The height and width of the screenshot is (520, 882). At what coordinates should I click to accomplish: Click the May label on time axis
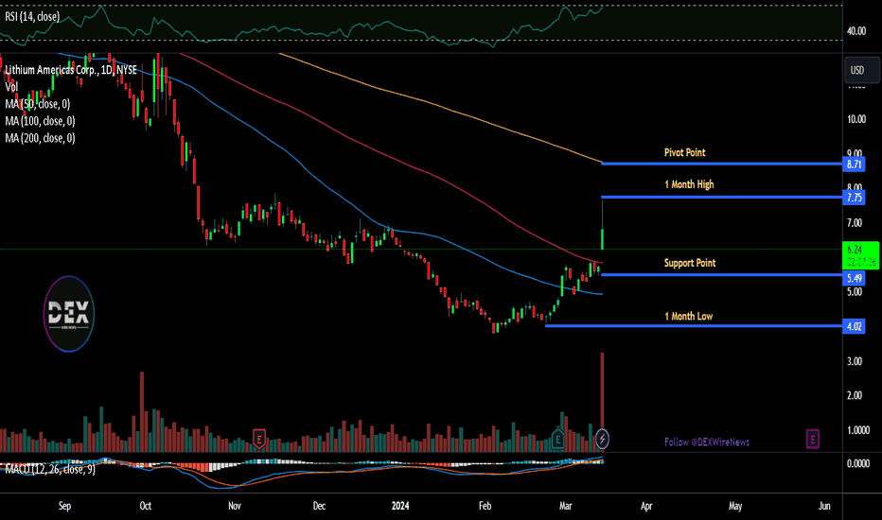[x=735, y=506]
